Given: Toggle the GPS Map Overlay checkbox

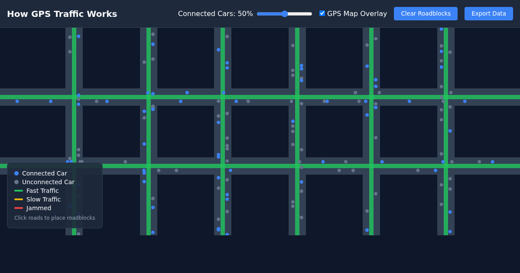Looking at the screenshot, I should 322,13.
